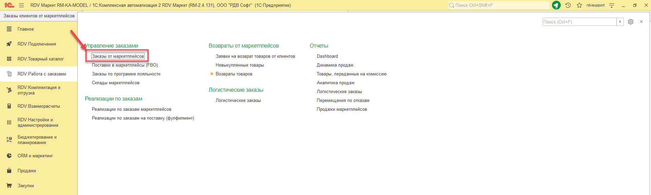Open the RDV:Настройки и администрирование section
Screen dimensions: 651x195
(x=39, y=123)
